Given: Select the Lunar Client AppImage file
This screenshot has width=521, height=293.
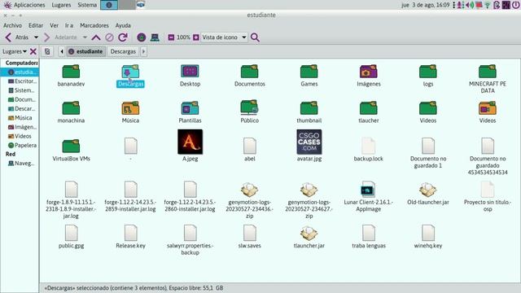Looking at the screenshot, I should pos(369,197).
